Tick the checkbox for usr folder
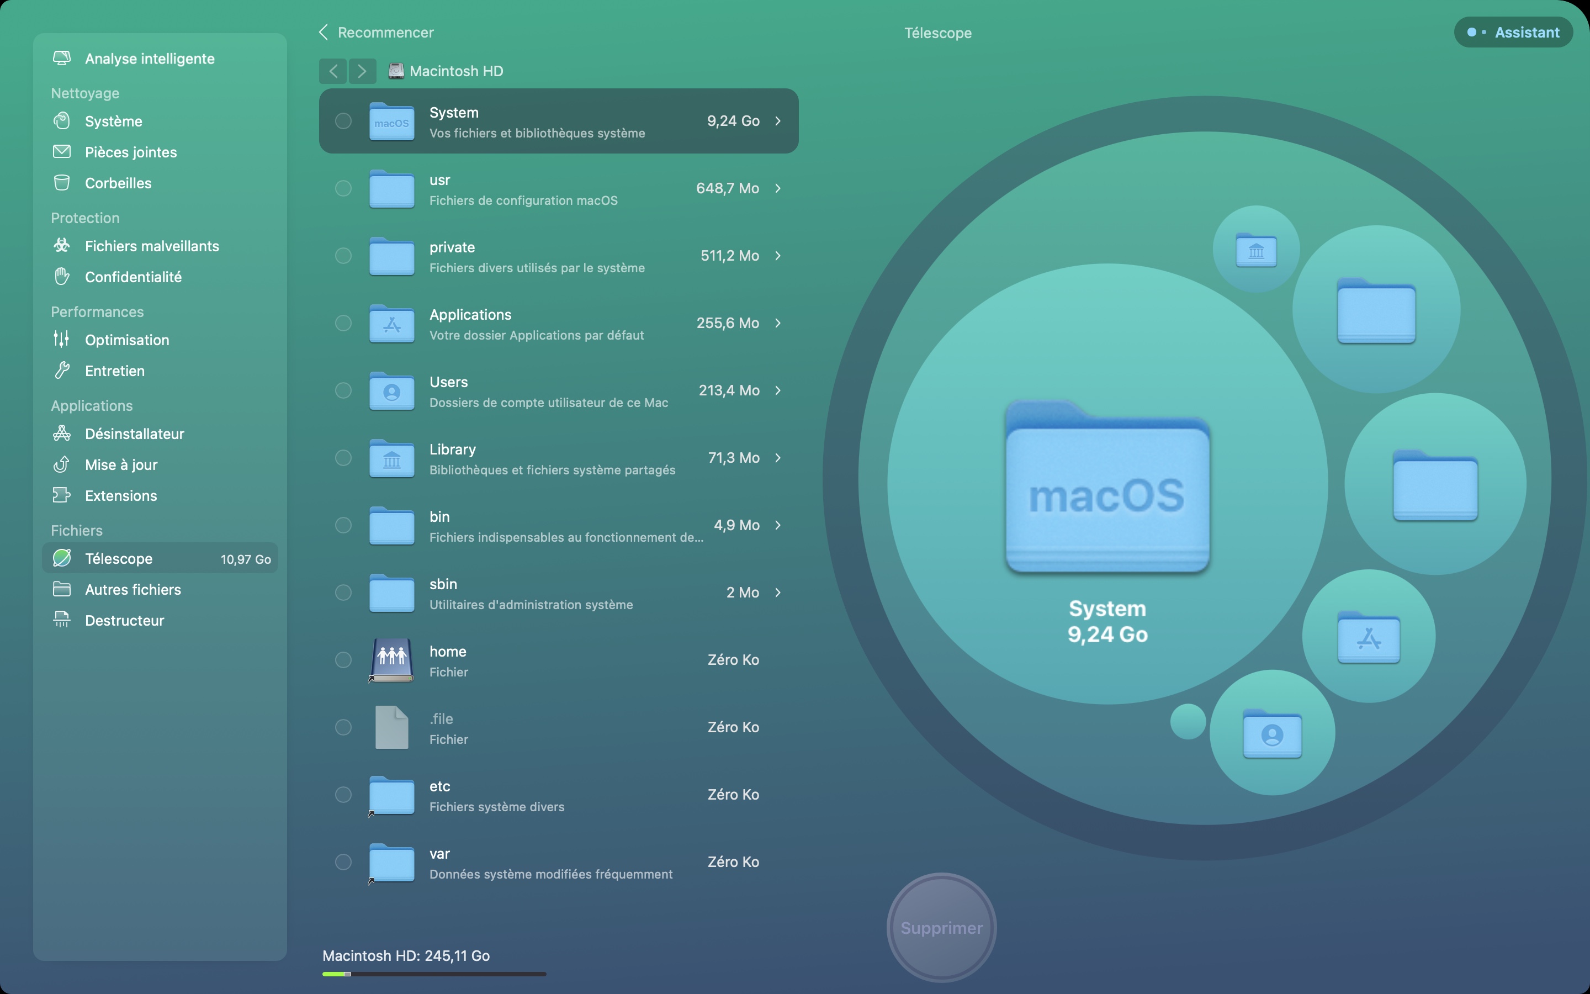The width and height of the screenshot is (1590, 994). (343, 188)
